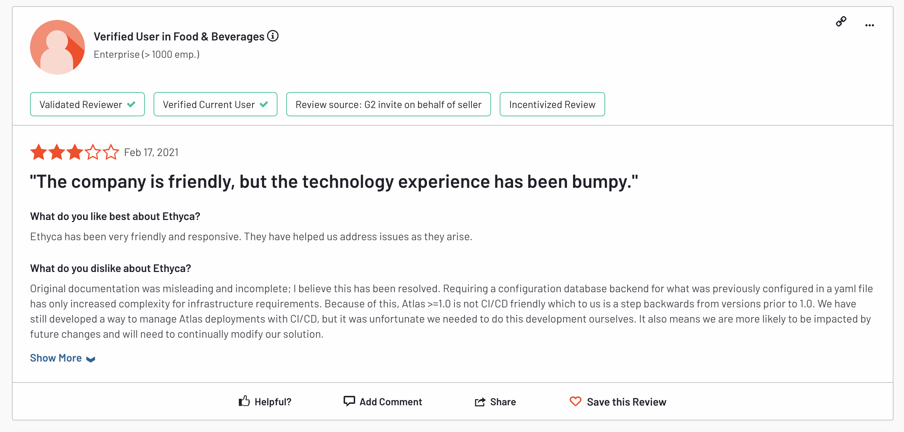
Task: Open the three-dot options menu
Action: click(870, 25)
